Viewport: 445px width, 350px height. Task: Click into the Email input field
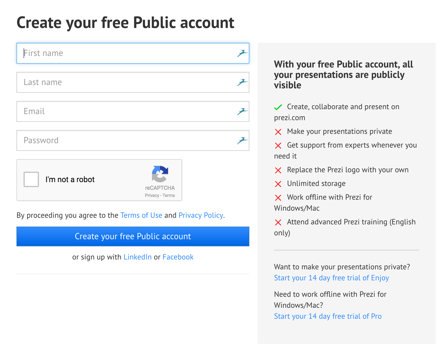(133, 111)
